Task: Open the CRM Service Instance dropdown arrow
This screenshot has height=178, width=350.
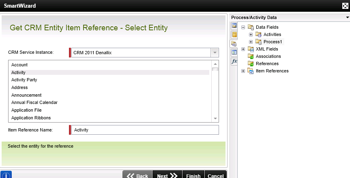Action: pyautogui.click(x=215, y=53)
